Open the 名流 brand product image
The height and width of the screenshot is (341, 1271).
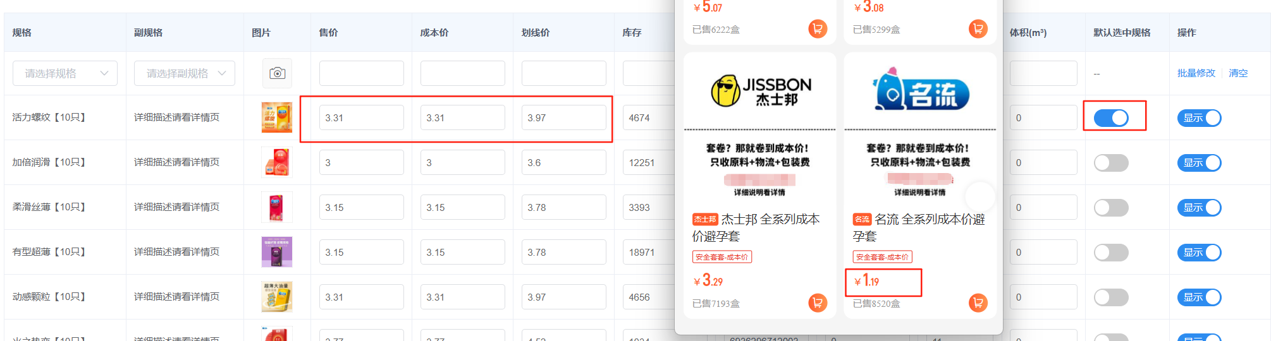click(x=920, y=128)
